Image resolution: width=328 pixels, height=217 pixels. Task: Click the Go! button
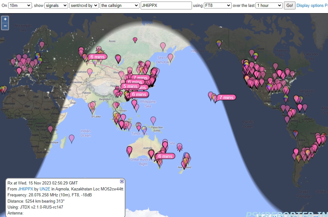click(x=290, y=5)
